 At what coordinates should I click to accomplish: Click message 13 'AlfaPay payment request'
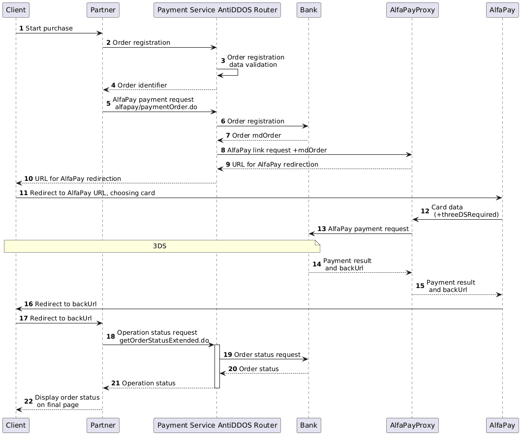pyautogui.click(x=368, y=229)
